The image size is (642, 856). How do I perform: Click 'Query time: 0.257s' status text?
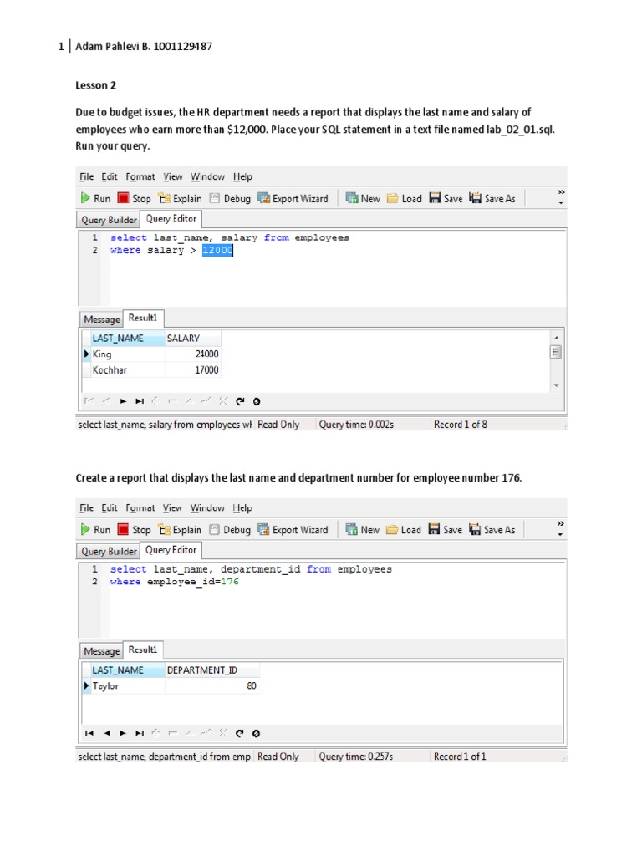coord(356,756)
